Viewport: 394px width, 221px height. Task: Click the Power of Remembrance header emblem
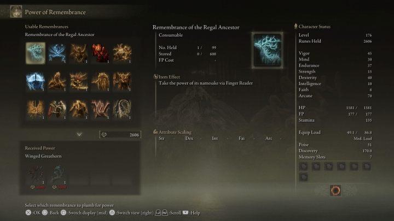point(16,11)
